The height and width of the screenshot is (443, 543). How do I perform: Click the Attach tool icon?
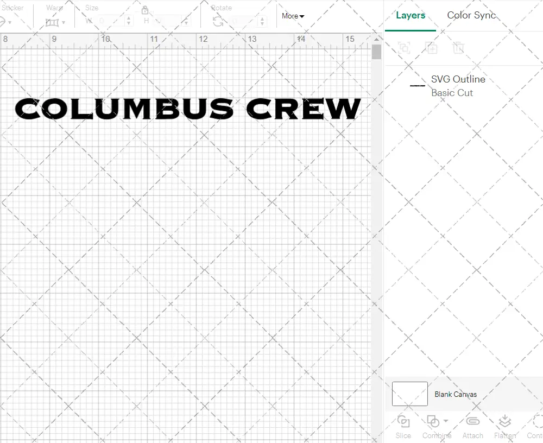point(472,422)
